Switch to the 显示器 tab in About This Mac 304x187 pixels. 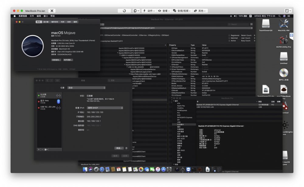pyautogui.click(x=46, y=22)
